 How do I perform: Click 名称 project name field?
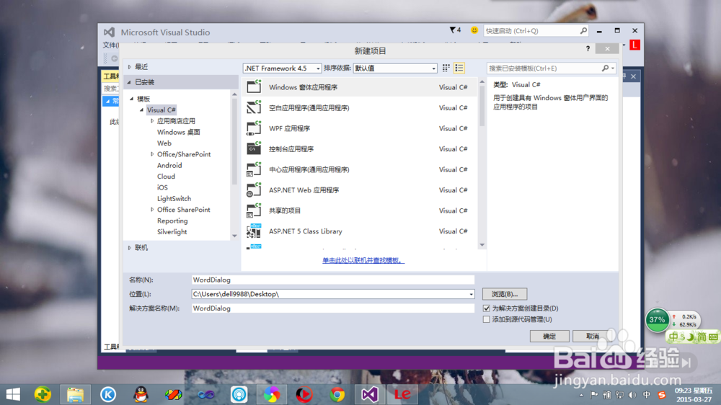[x=333, y=280]
